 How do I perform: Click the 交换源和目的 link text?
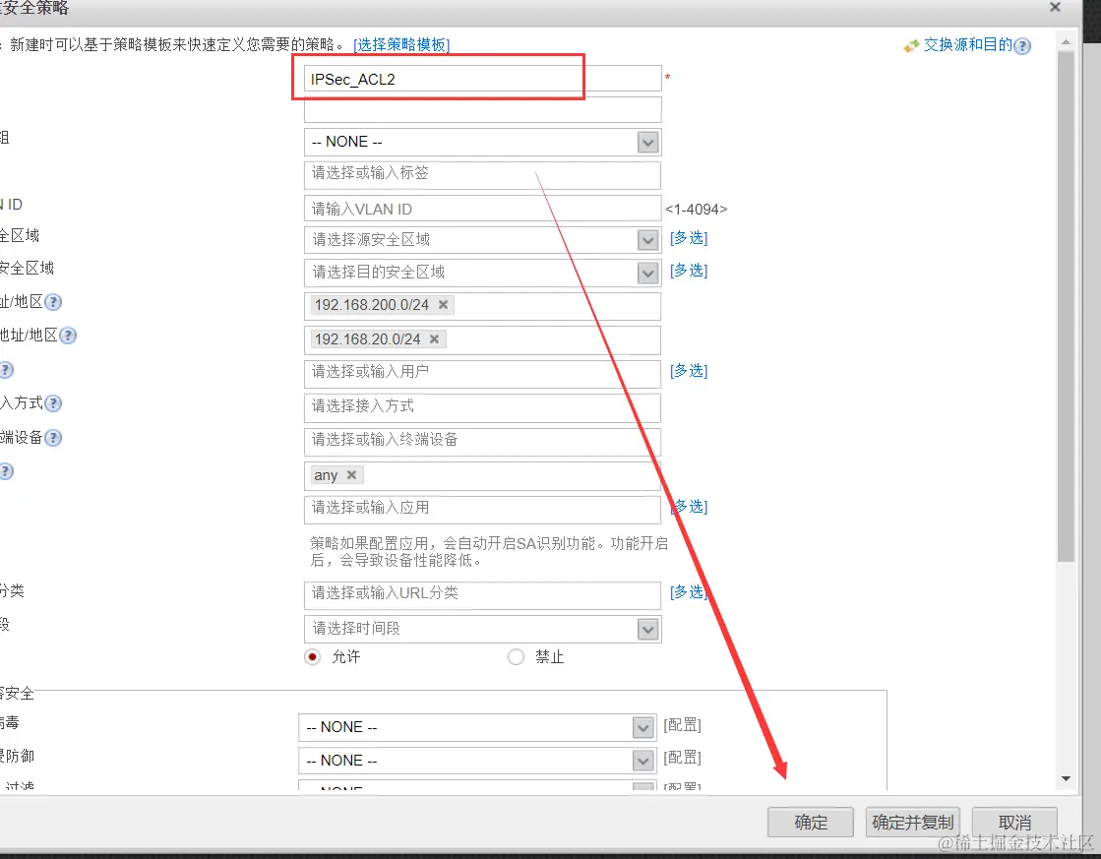967,45
